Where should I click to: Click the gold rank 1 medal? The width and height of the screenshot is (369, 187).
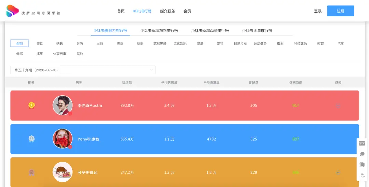(31, 105)
